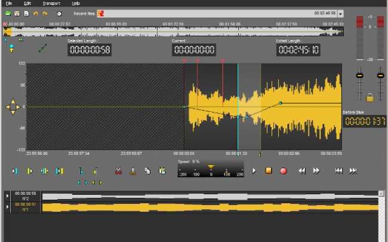This screenshot has width=388, height=242.
Task: Nudge cyan marker left
Action: [79, 182]
